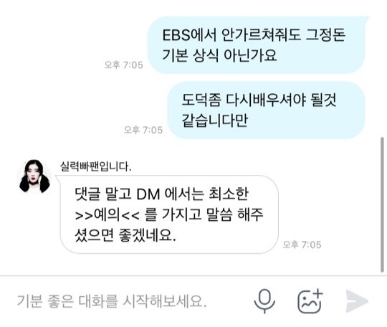Click the chat scrollbar on right edge

click(382, 204)
